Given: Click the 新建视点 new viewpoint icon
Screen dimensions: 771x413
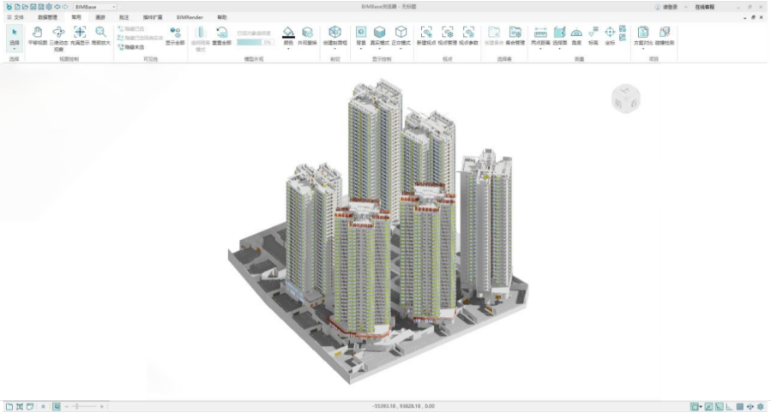Looking at the screenshot, I should point(426,34).
